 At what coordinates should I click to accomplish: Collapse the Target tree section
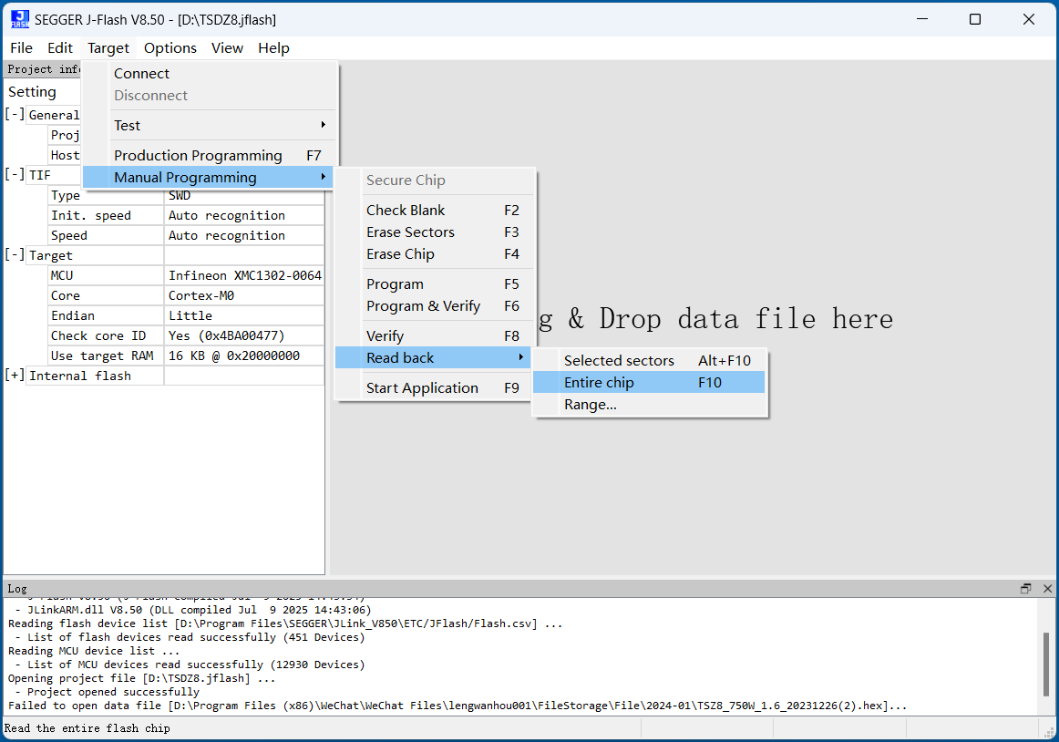click(x=15, y=254)
